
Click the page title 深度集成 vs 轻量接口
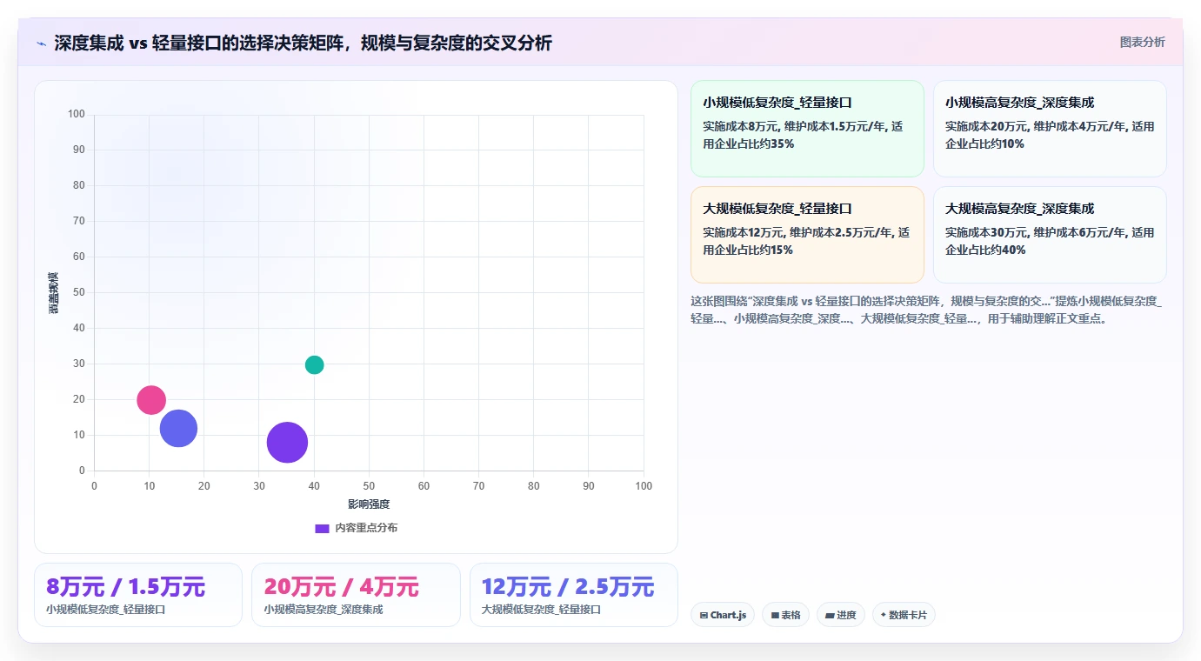pyautogui.click(x=303, y=43)
